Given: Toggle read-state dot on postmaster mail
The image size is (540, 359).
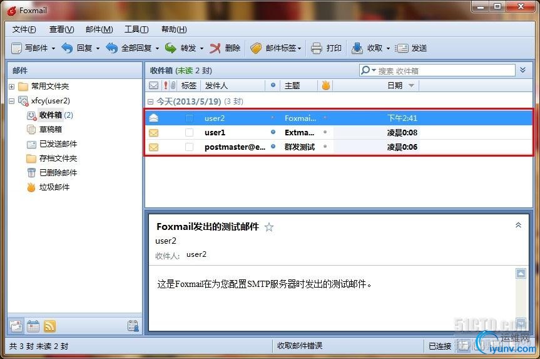Looking at the screenshot, I should (x=273, y=146).
